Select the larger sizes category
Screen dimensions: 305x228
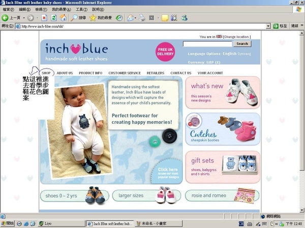tap(146, 196)
